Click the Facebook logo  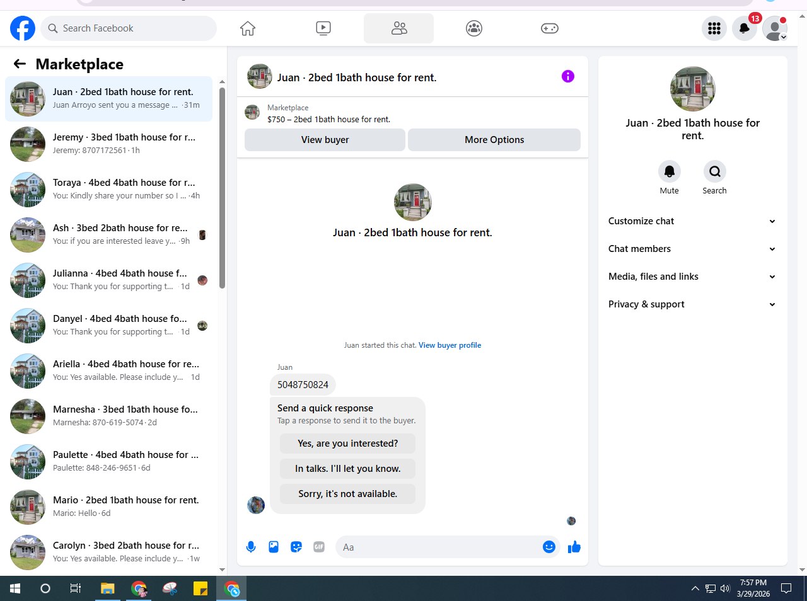pyautogui.click(x=23, y=28)
